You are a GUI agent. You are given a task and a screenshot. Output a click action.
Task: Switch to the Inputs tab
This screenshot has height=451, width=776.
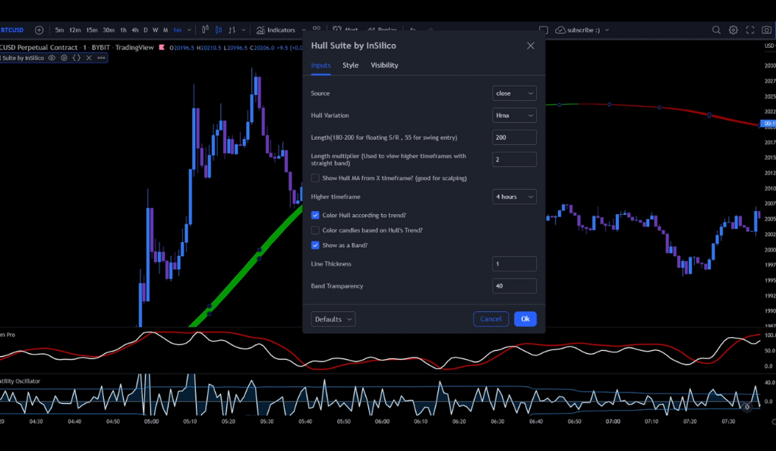point(320,65)
